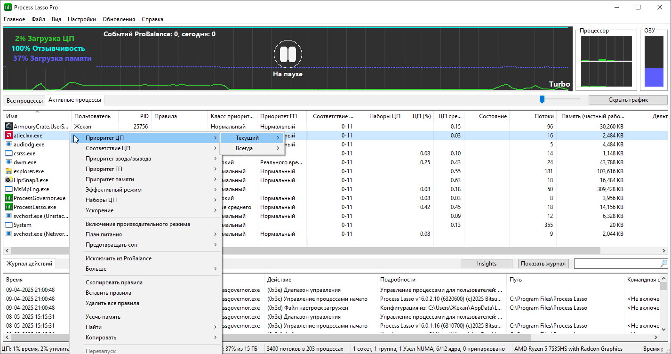Select the System process icon
671x354 pixels.
click(9, 225)
